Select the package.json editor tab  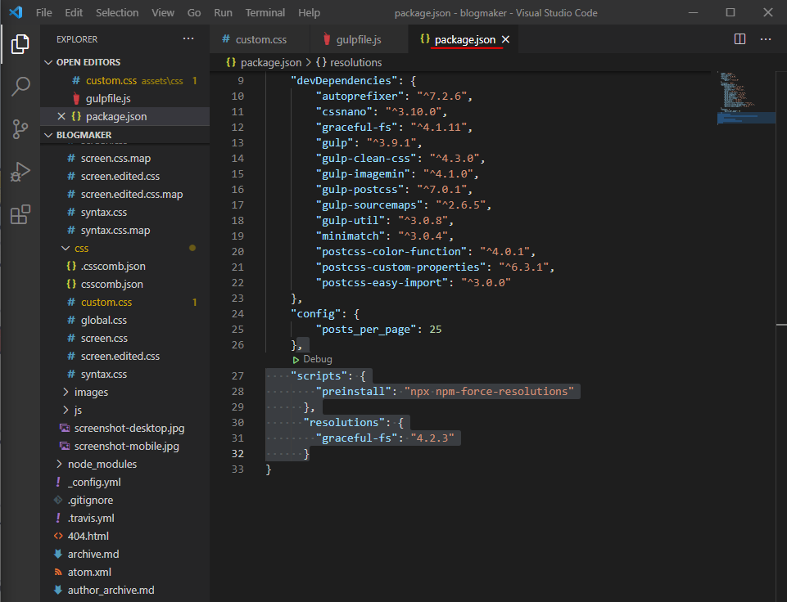tap(465, 39)
